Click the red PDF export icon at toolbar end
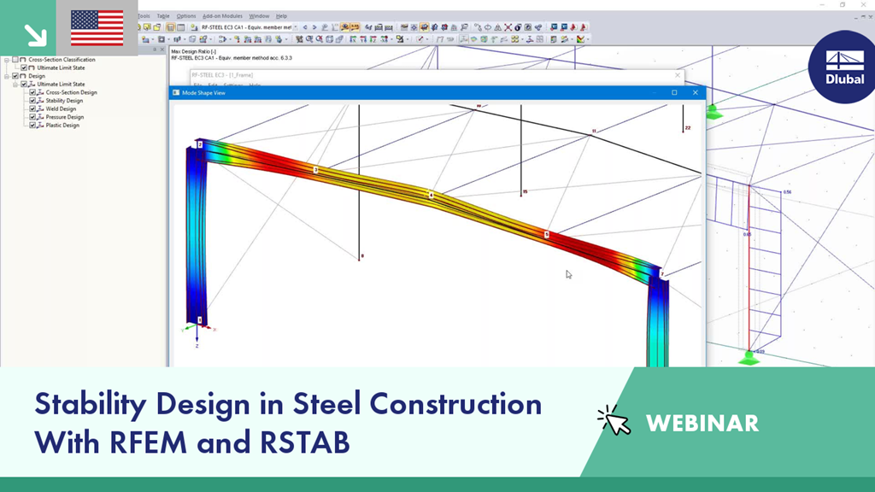The height and width of the screenshot is (492, 875). click(583, 27)
